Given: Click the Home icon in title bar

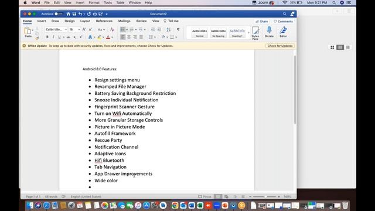Looking at the screenshot, I should (x=69, y=14).
